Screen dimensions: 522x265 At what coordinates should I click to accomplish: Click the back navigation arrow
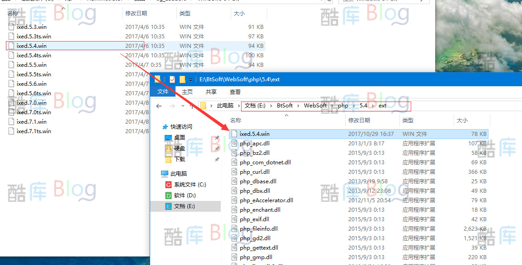[x=159, y=106]
